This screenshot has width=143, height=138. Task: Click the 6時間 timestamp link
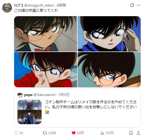coord(61,5)
